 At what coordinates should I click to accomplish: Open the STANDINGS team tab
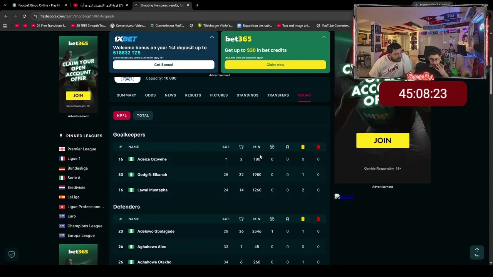pyautogui.click(x=247, y=95)
